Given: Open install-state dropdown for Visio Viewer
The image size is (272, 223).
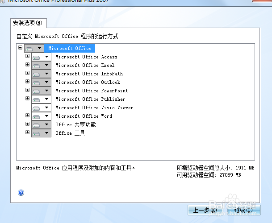Looking at the screenshot, I should (41, 108).
